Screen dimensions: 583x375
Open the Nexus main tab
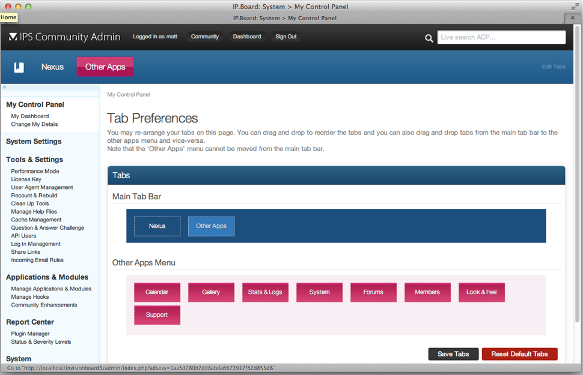point(52,67)
